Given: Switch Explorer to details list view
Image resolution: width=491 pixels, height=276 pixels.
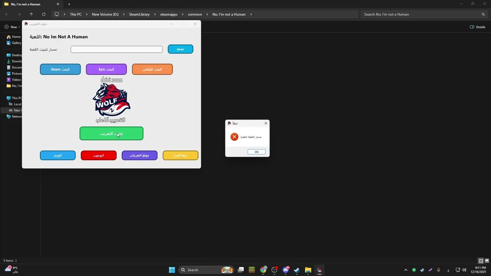Looking at the screenshot, I should pos(481,261).
